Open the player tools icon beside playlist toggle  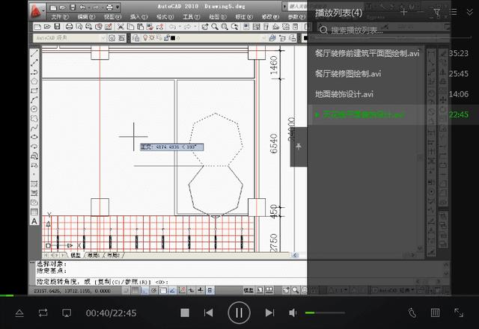point(412,313)
